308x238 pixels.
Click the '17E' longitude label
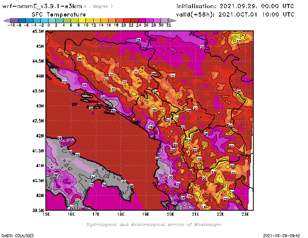coord(96,214)
